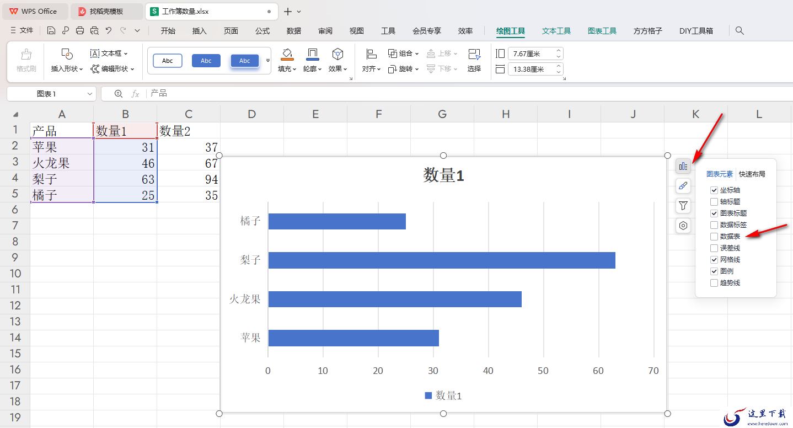
Task: Click the undo arrow icon
Action: [109, 31]
